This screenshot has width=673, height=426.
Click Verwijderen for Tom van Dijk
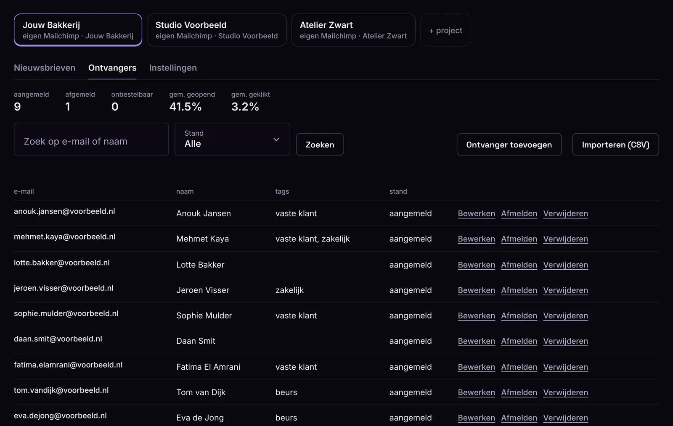click(565, 392)
